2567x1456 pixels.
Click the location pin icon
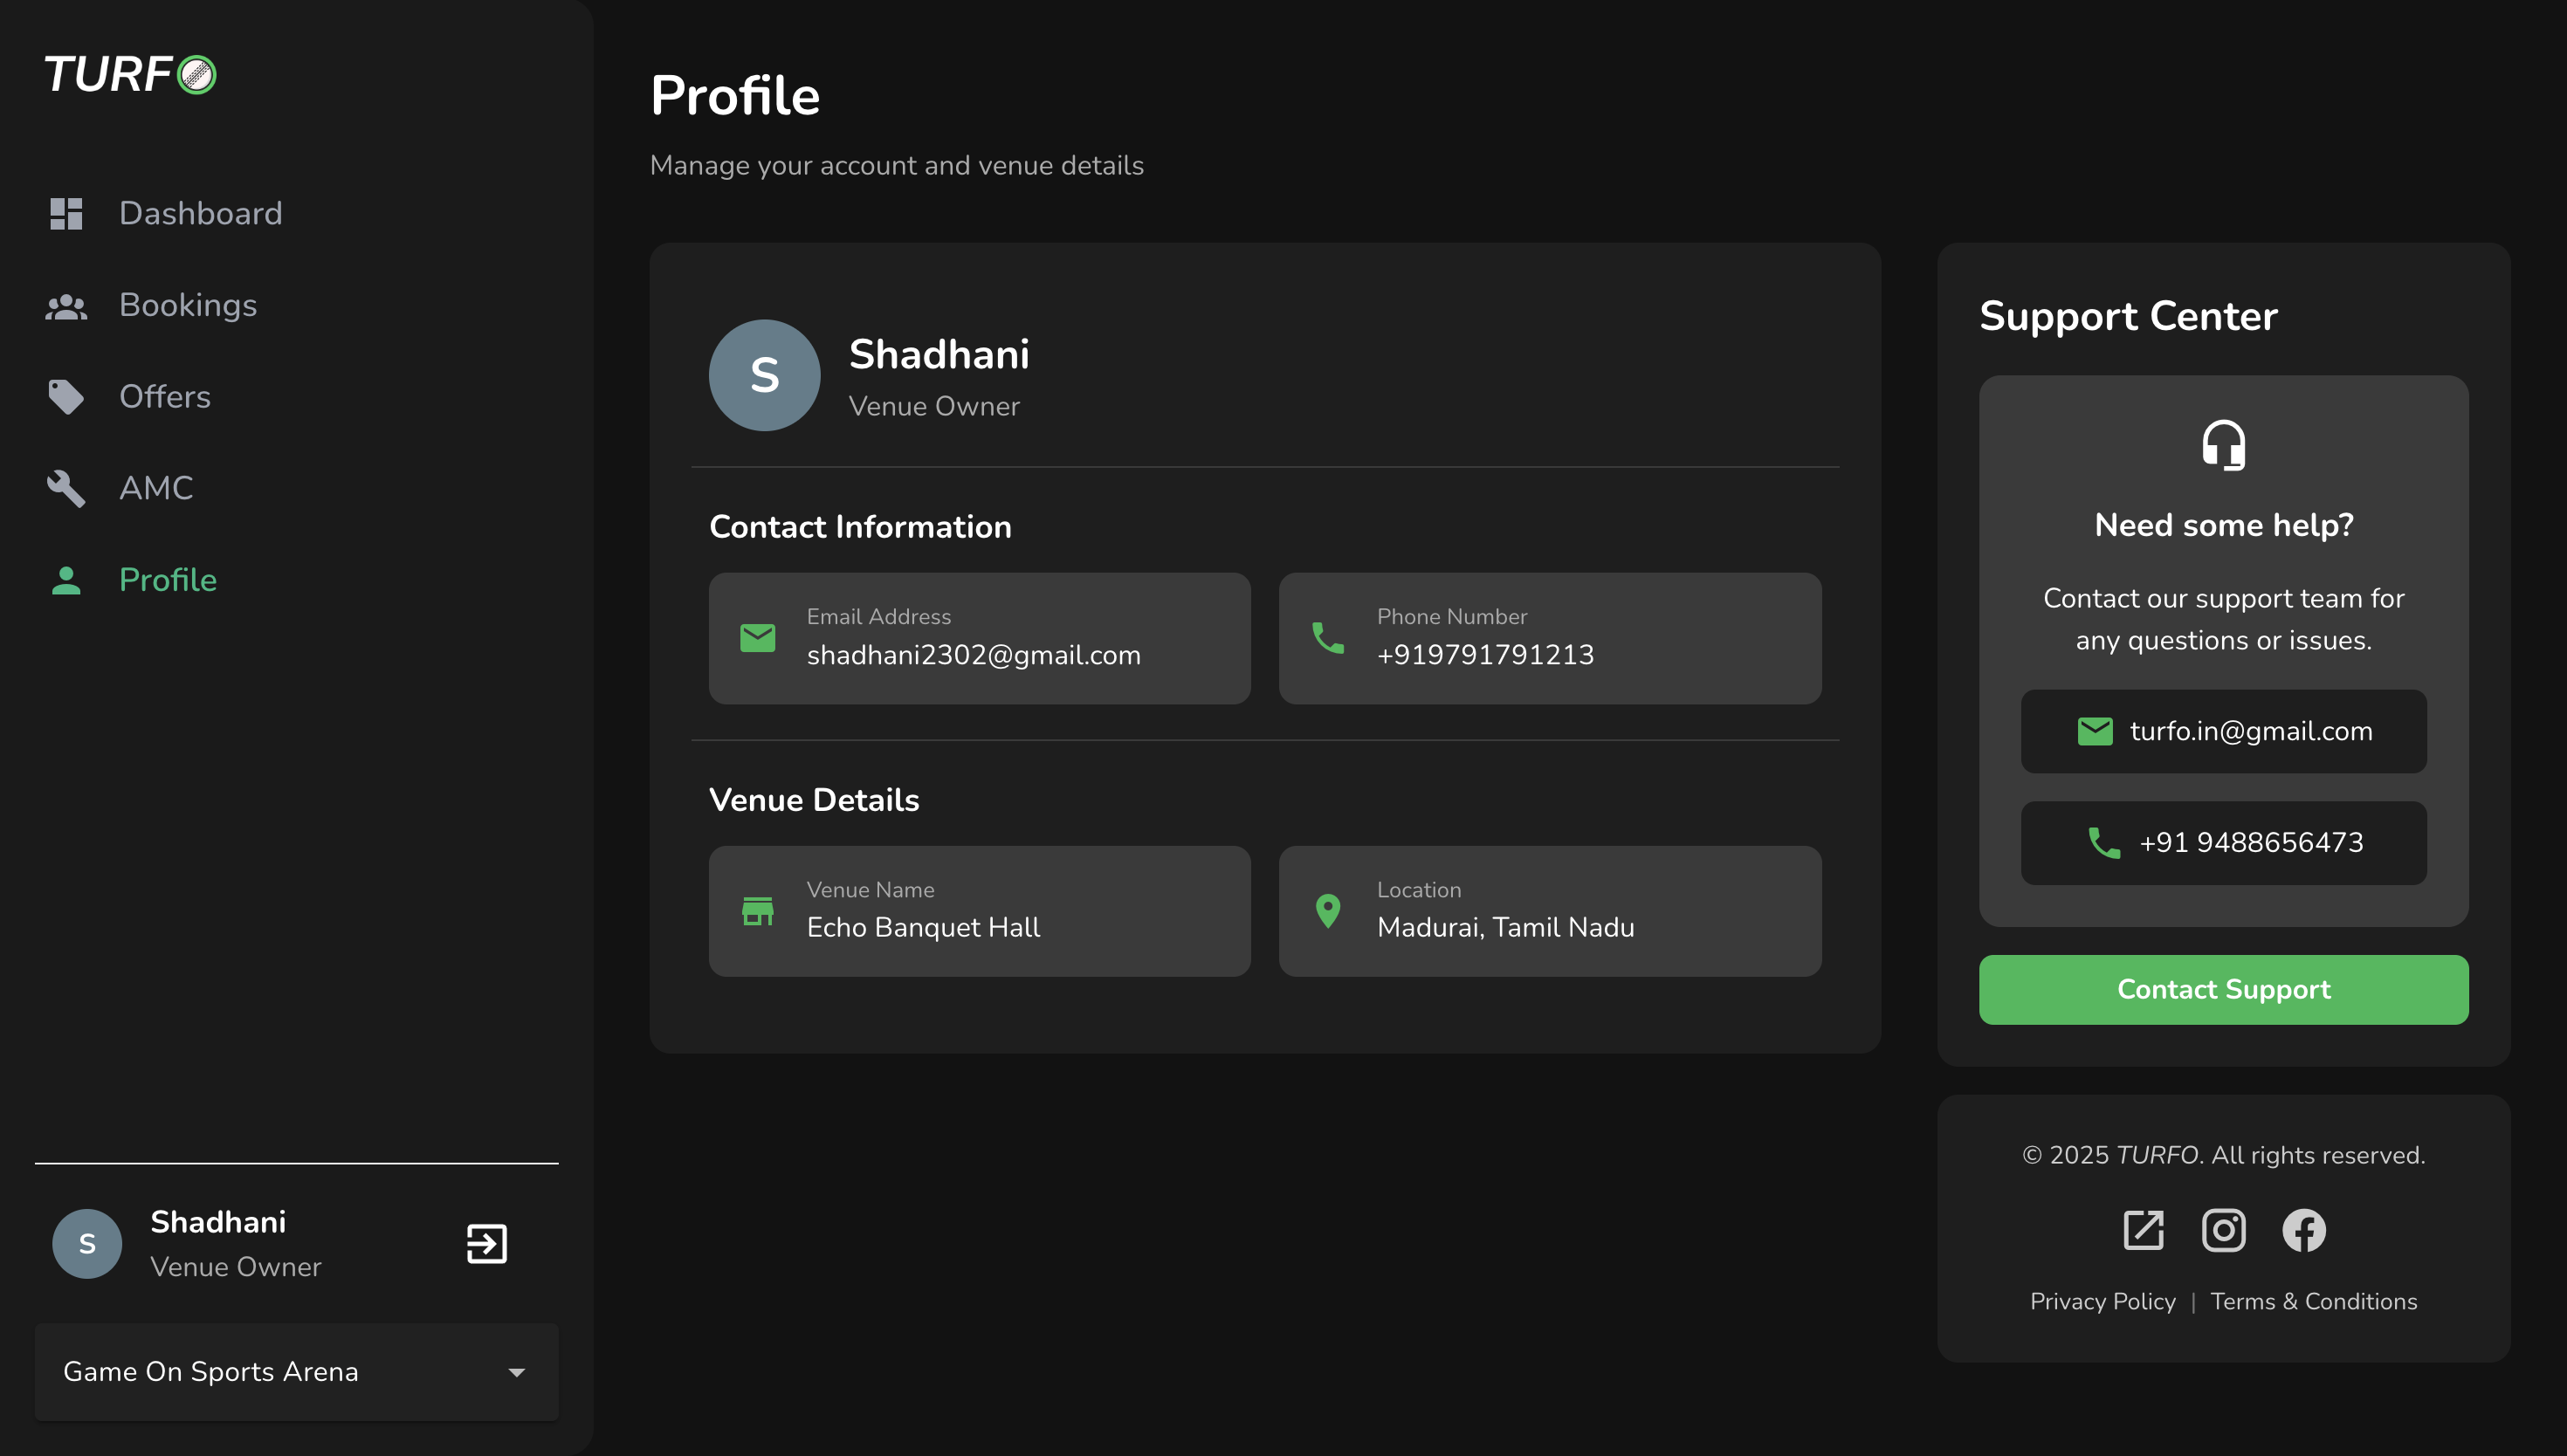1327,911
